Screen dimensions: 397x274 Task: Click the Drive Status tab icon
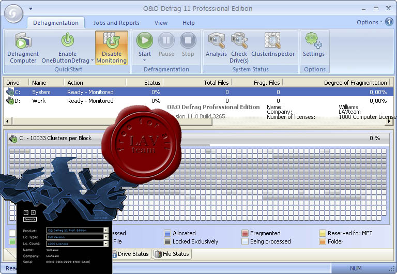coord(114,254)
